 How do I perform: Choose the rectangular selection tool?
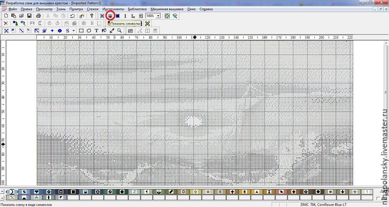pos(81,31)
